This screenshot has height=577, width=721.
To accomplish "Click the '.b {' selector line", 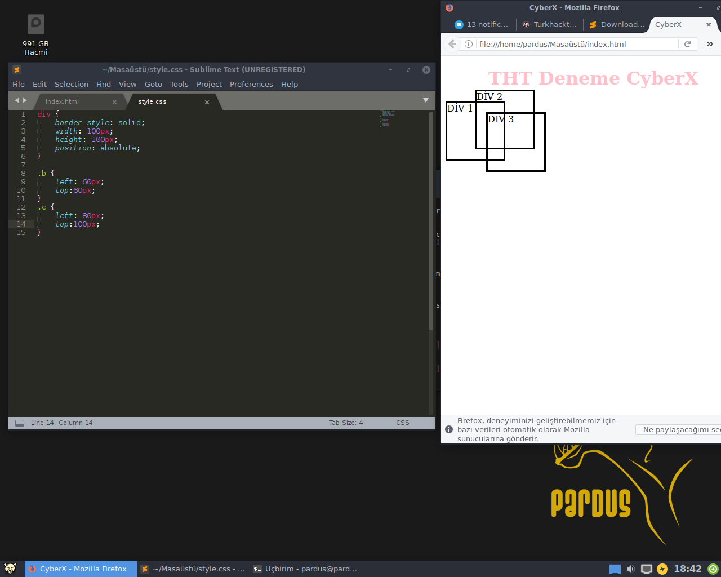I will 46,173.
